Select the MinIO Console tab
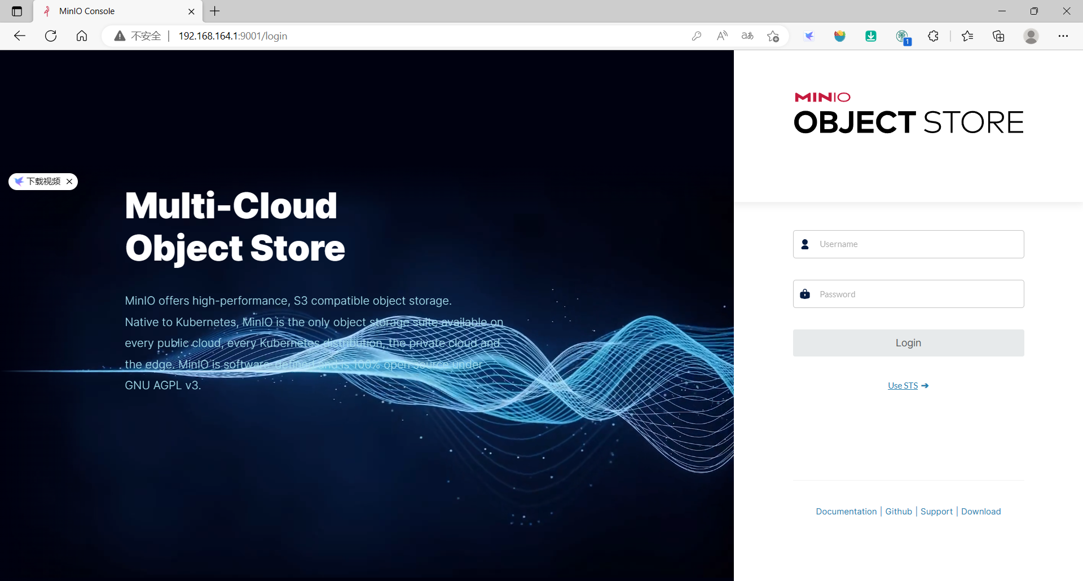This screenshot has height=581, width=1083. (x=118, y=11)
